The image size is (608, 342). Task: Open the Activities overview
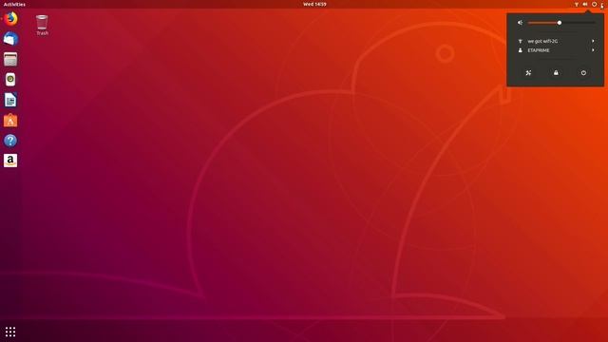click(14, 4)
